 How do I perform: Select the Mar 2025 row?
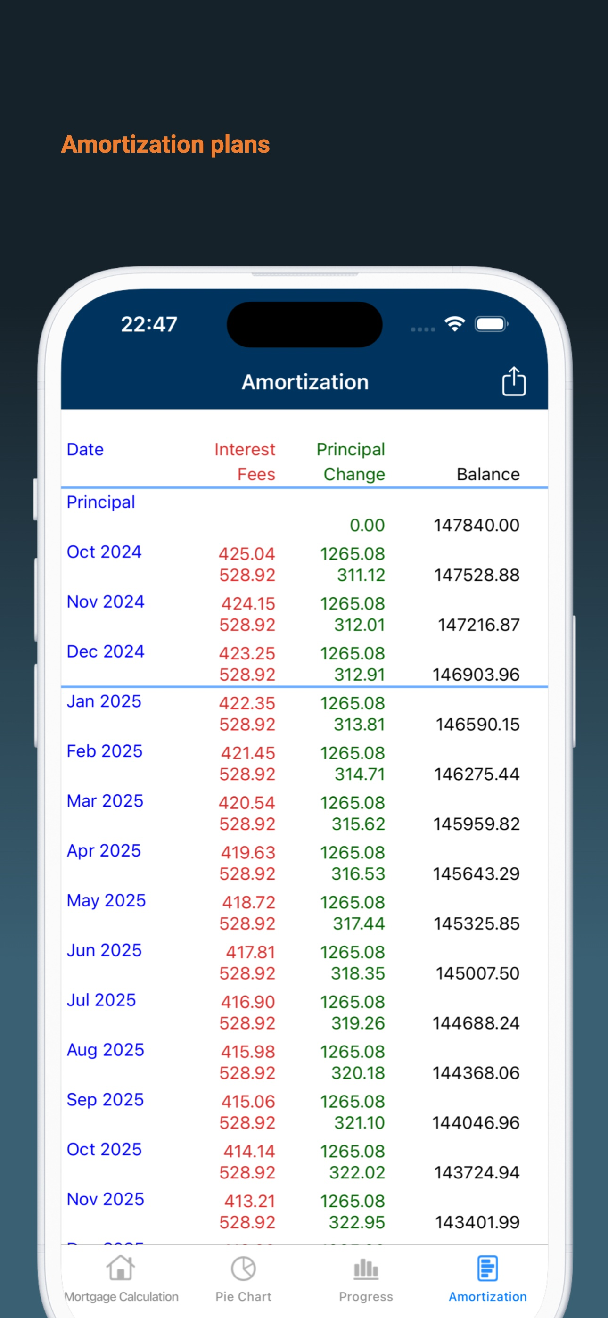click(x=304, y=813)
